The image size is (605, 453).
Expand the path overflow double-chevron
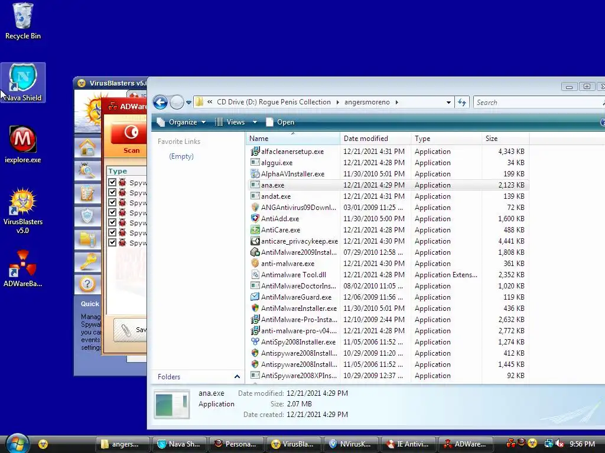[210, 102]
